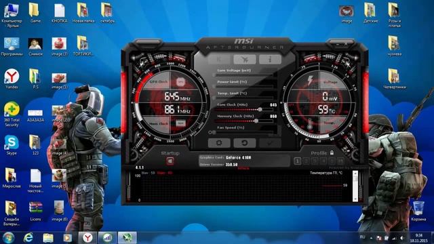Select profile slot 3
Viewport: 434px width, 244px height.
point(315,161)
